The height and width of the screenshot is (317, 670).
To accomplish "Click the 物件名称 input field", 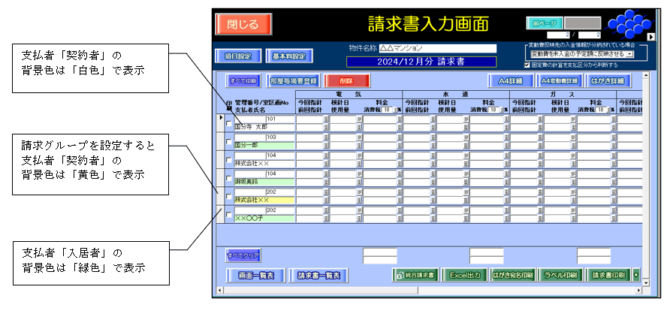I will click(x=437, y=48).
